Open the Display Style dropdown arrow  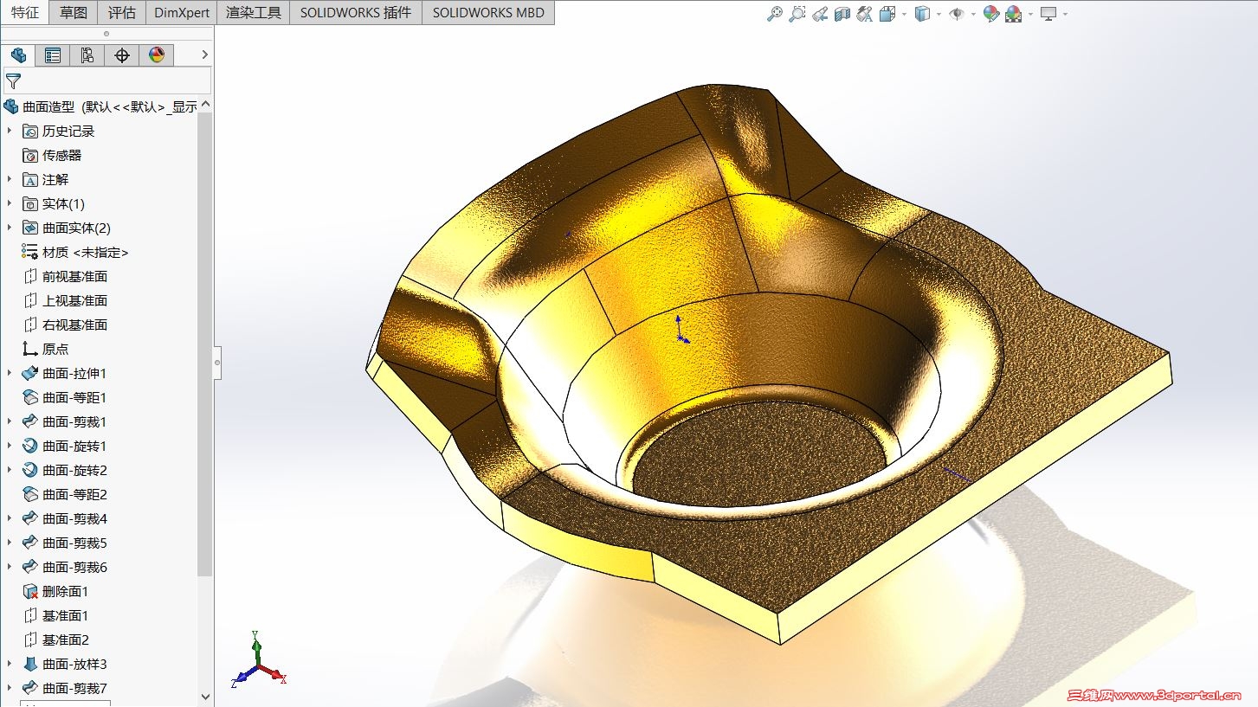pos(939,14)
